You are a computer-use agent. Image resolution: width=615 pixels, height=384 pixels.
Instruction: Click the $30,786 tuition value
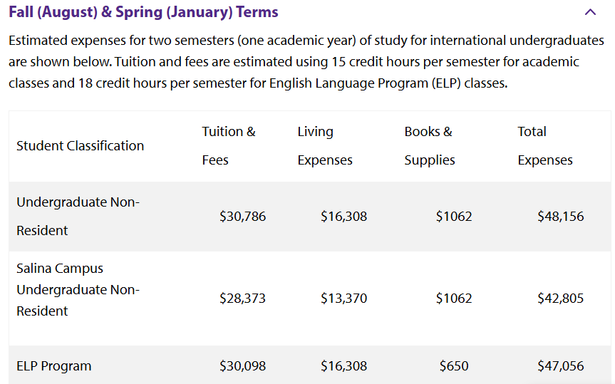[242, 217]
